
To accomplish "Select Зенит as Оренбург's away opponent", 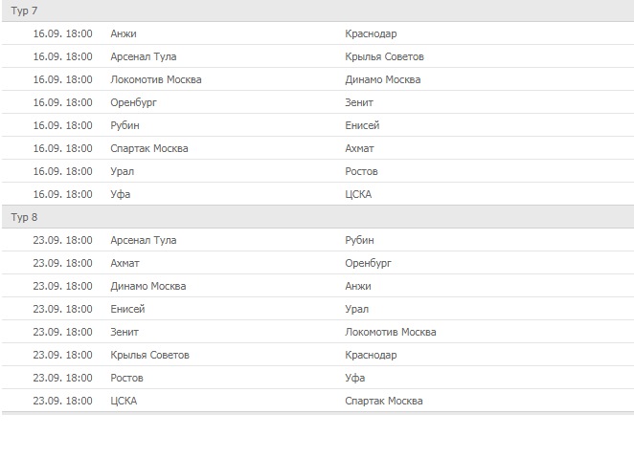I will pos(359,102).
